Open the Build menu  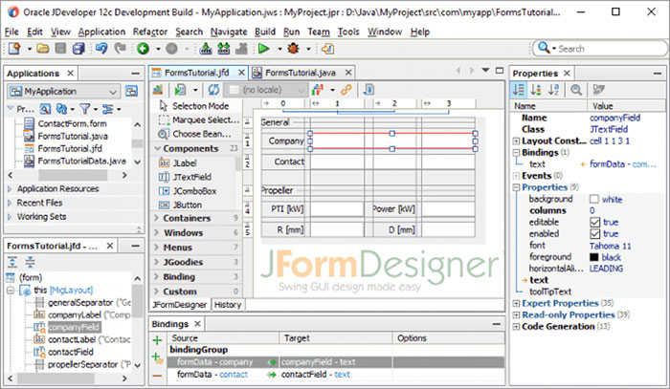pos(265,32)
